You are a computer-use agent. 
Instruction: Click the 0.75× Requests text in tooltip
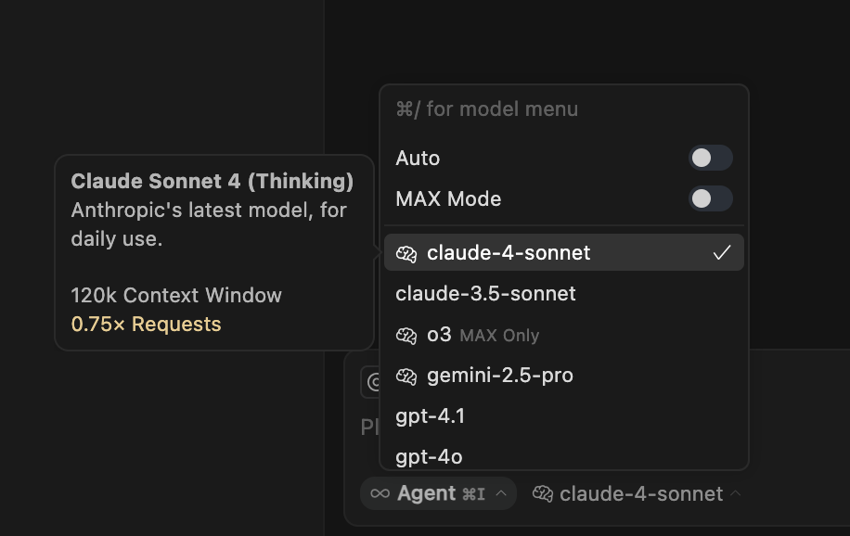[146, 324]
